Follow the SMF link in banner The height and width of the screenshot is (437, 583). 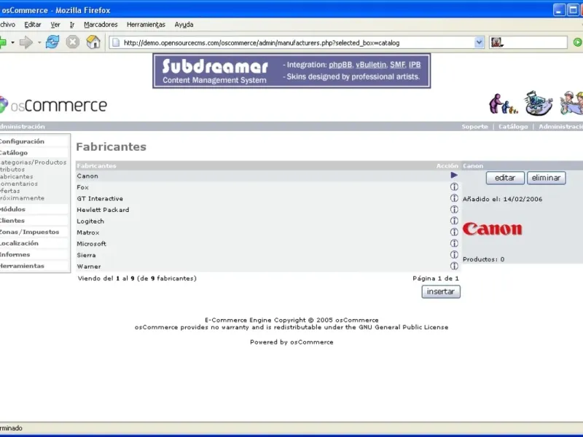point(397,65)
